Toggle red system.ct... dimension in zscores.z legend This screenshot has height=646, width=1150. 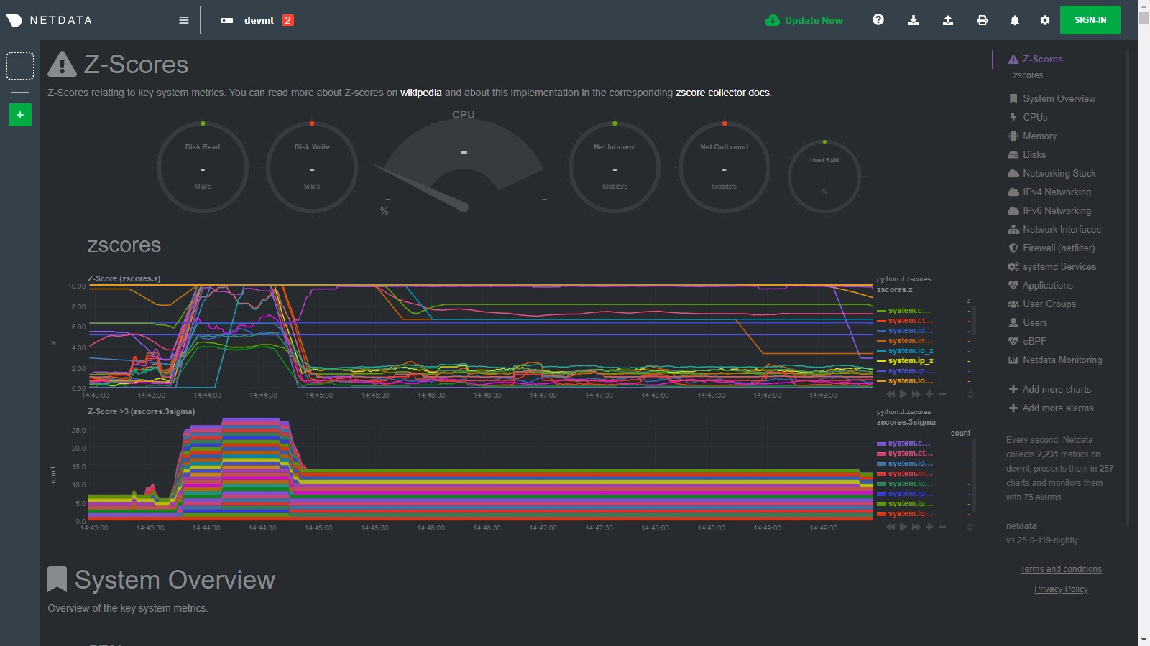click(x=904, y=320)
